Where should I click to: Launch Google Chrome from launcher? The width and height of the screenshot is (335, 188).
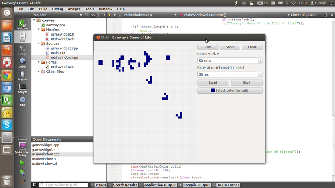(x=7, y=76)
